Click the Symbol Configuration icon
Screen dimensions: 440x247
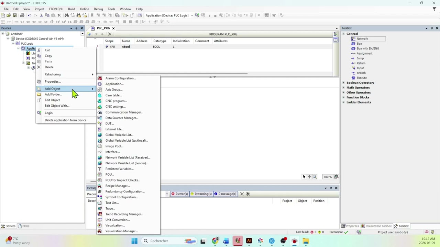click(100, 197)
